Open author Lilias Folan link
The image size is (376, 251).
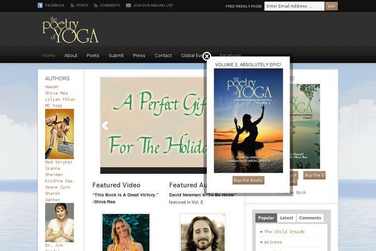click(x=60, y=99)
